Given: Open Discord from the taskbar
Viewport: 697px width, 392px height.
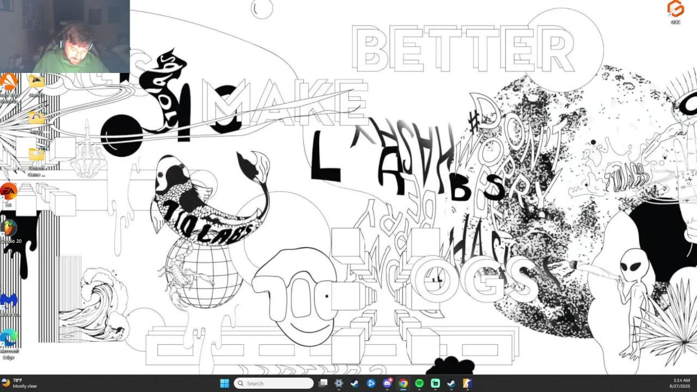Looking at the screenshot, I should (x=387, y=383).
